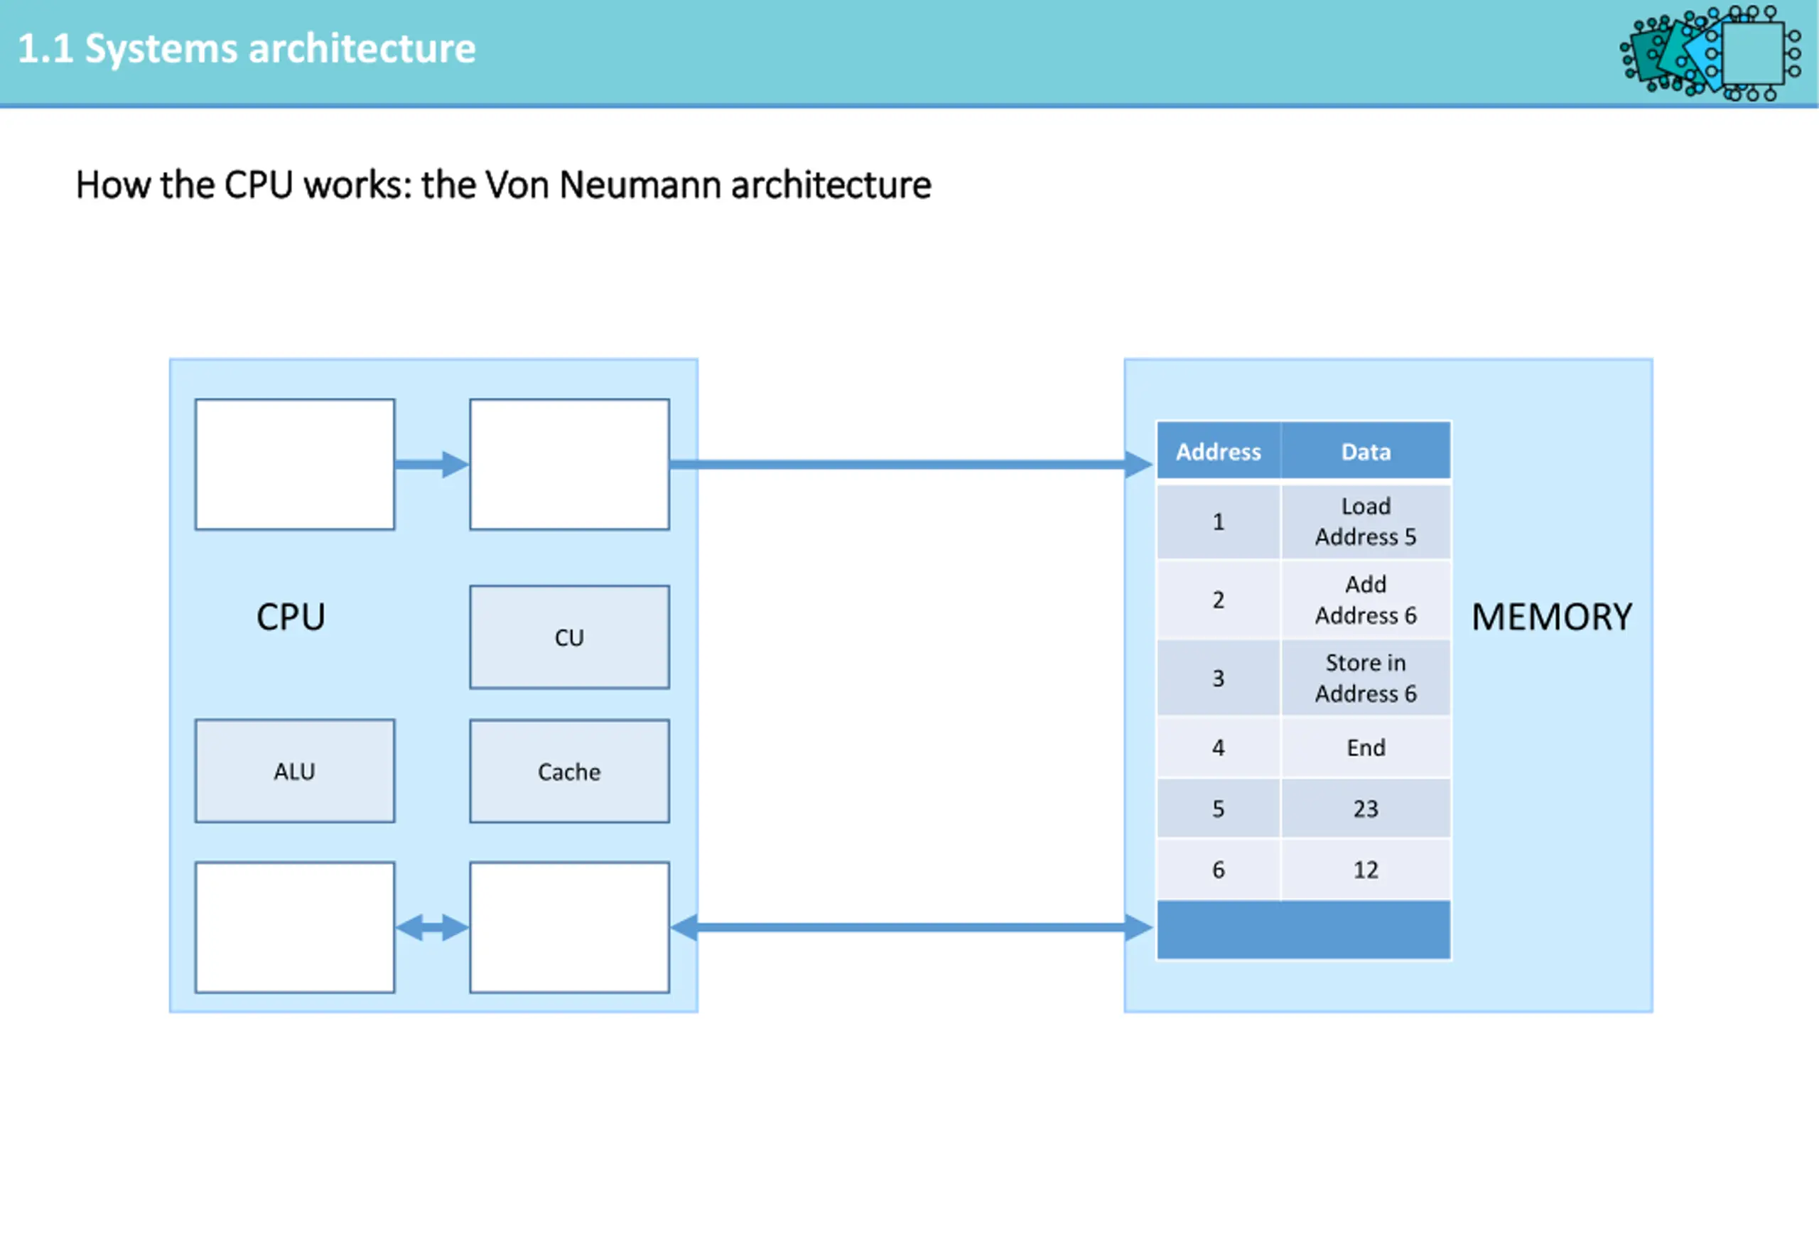Click the Cache box in the CPU

tap(570, 771)
